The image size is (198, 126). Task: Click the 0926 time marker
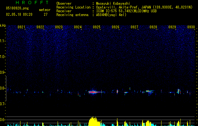point(116,27)
